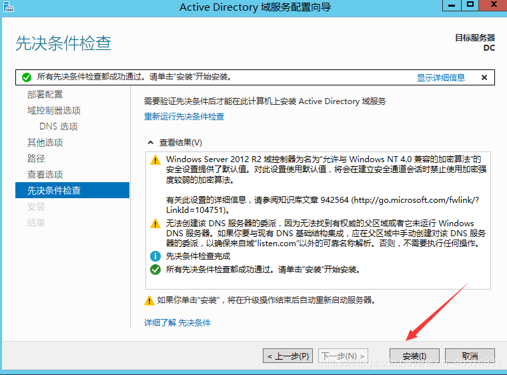Click 重新运行先决条件检查 link

pyautogui.click(x=184, y=117)
